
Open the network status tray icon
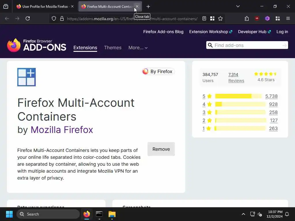click(x=252, y=214)
